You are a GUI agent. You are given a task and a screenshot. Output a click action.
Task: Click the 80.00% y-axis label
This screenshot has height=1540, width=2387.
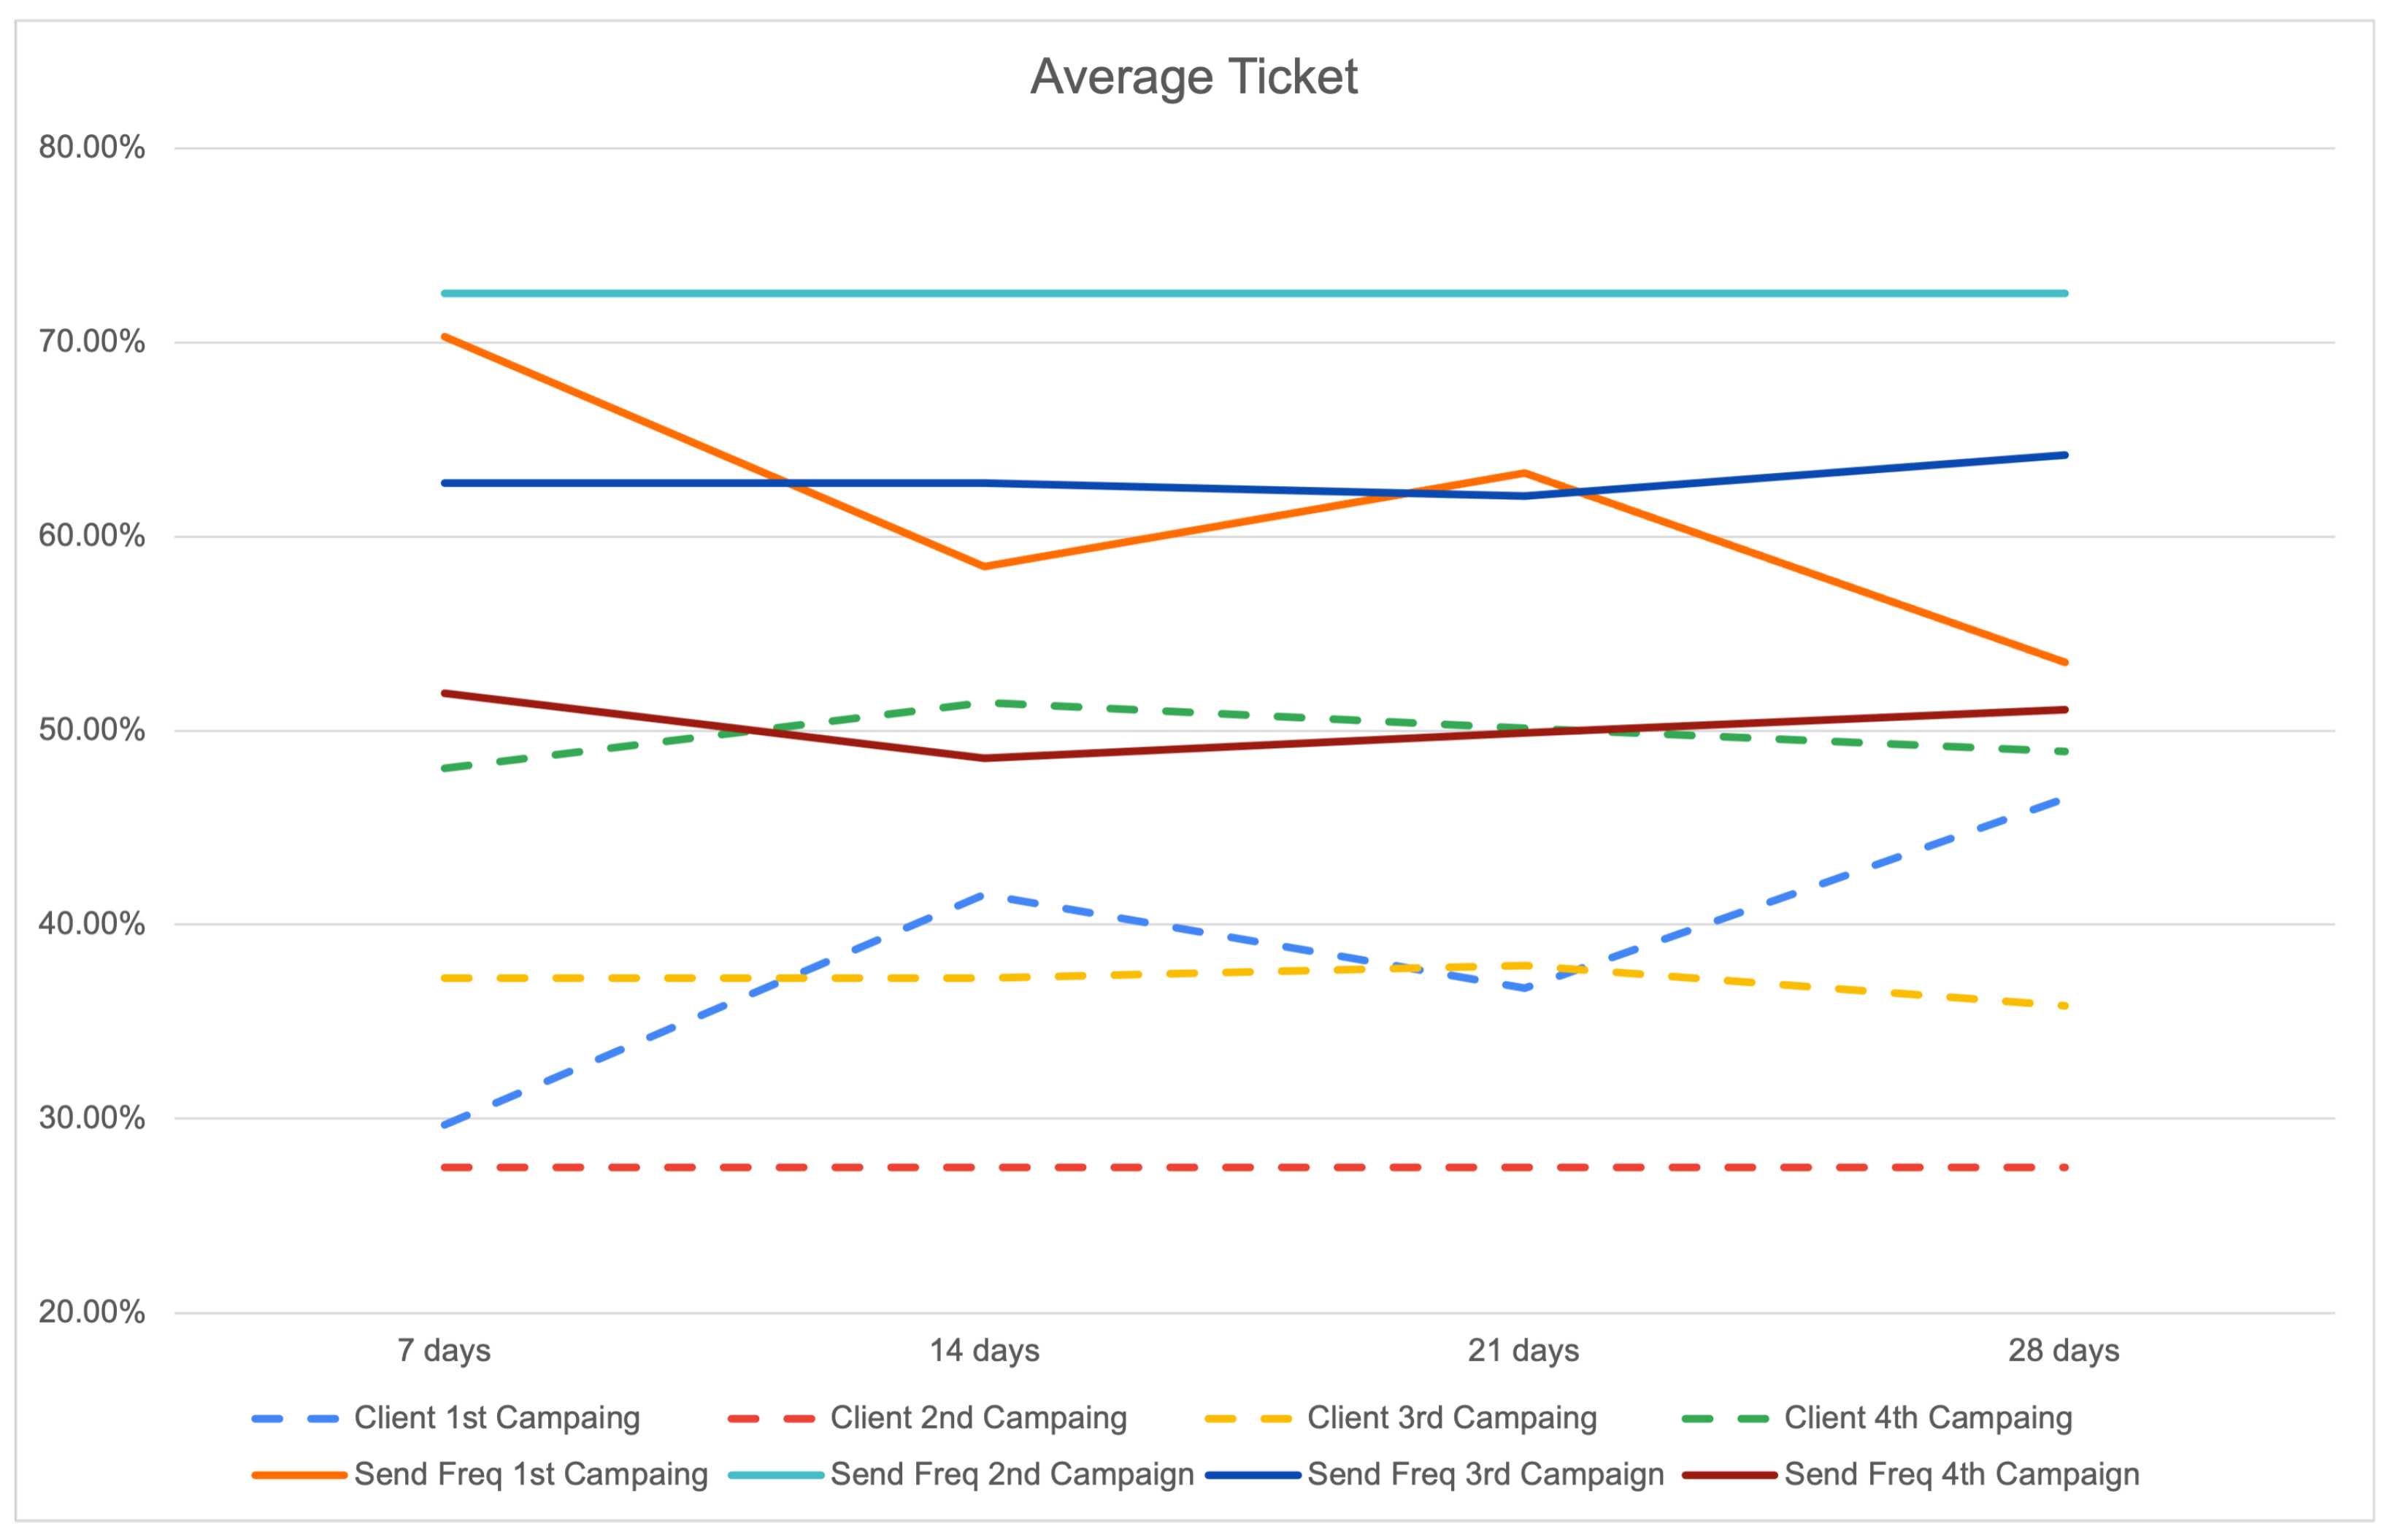(x=92, y=148)
